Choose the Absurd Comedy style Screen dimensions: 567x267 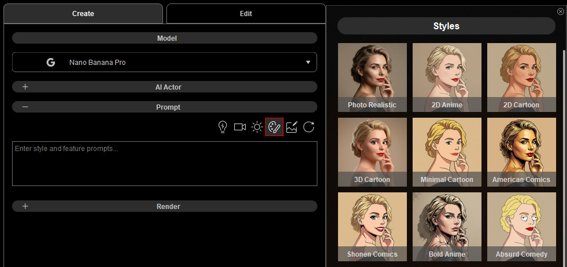point(522,226)
